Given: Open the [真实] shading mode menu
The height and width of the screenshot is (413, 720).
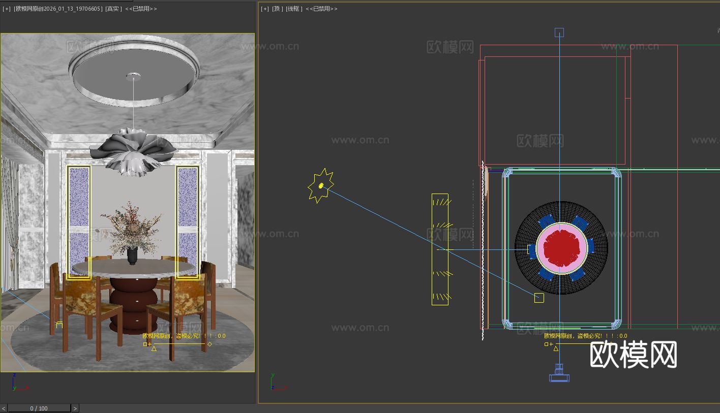Looking at the screenshot, I should coord(113,9).
